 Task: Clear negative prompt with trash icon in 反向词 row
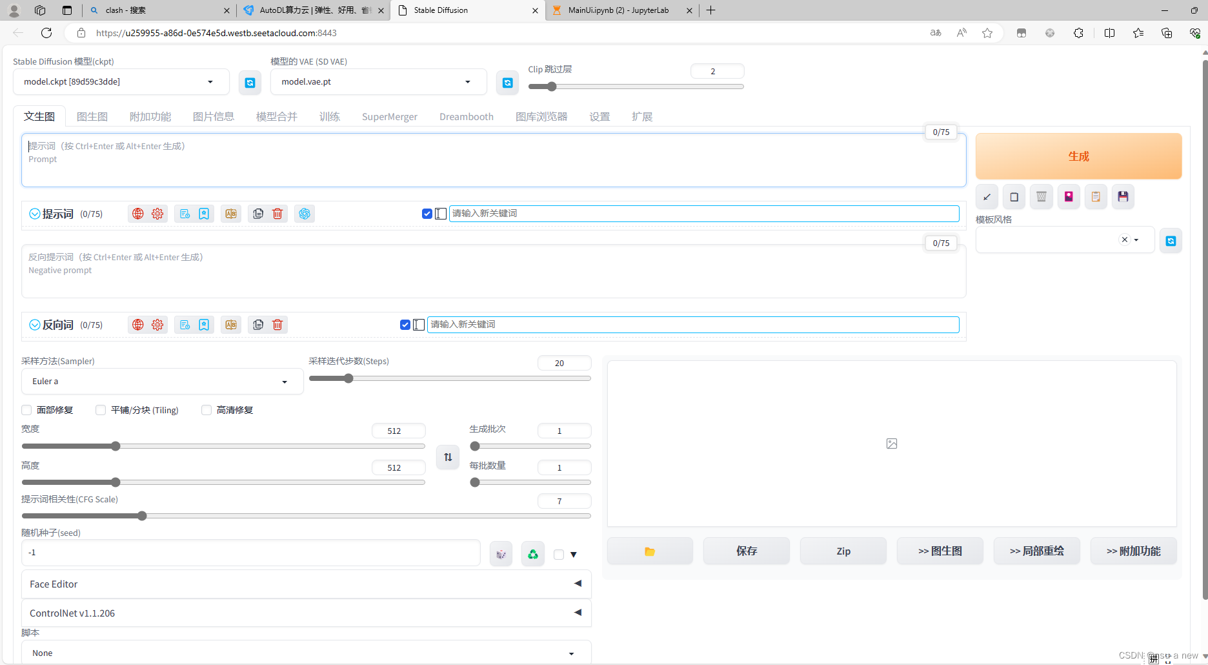tap(277, 325)
